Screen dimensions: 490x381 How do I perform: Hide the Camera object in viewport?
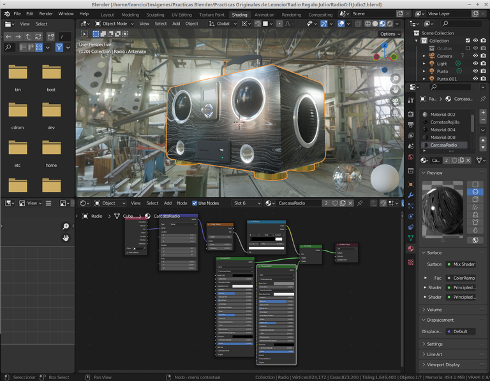click(475, 55)
